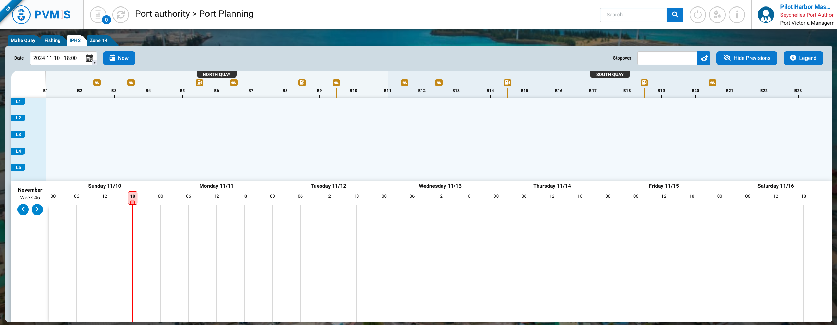Click the add-stopover eye icon button

704,58
